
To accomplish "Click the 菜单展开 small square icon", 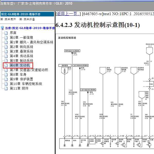I will [x=2, y=19].
